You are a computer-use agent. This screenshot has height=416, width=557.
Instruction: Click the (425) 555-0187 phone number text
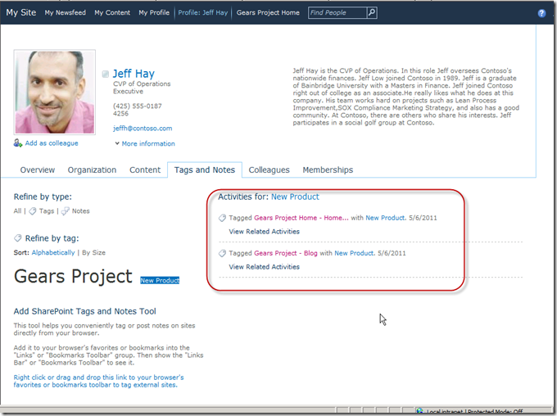point(137,106)
